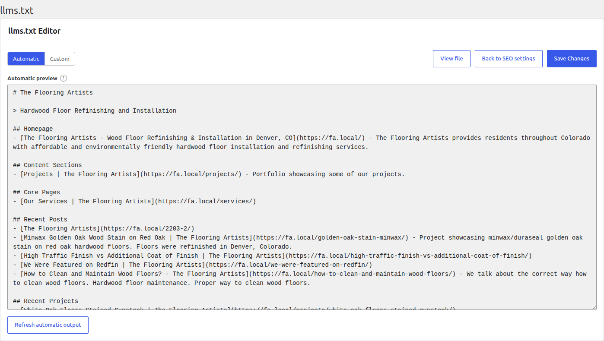Click the textarea resize handle corner
This screenshot has width=604, height=341.
pos(594,307)
